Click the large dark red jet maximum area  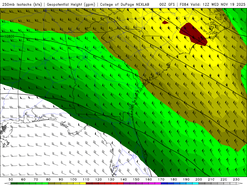[194, 34]
